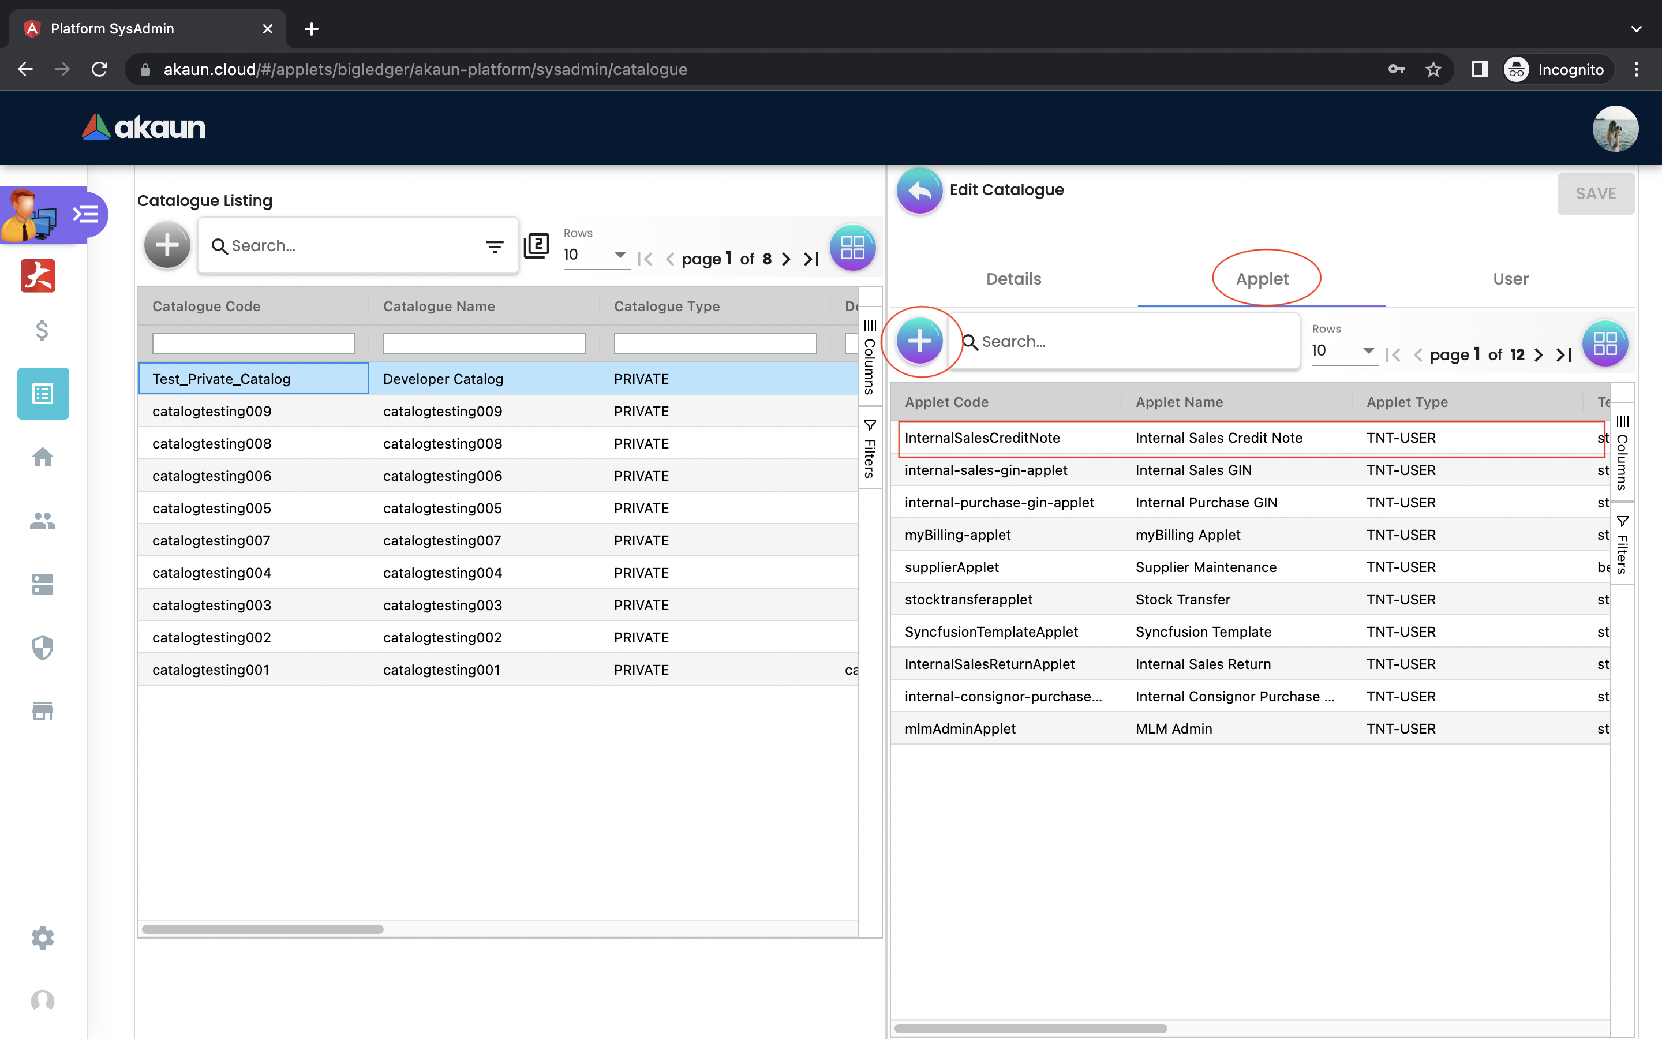Go to next page of catalogue listing

(787, 259)
